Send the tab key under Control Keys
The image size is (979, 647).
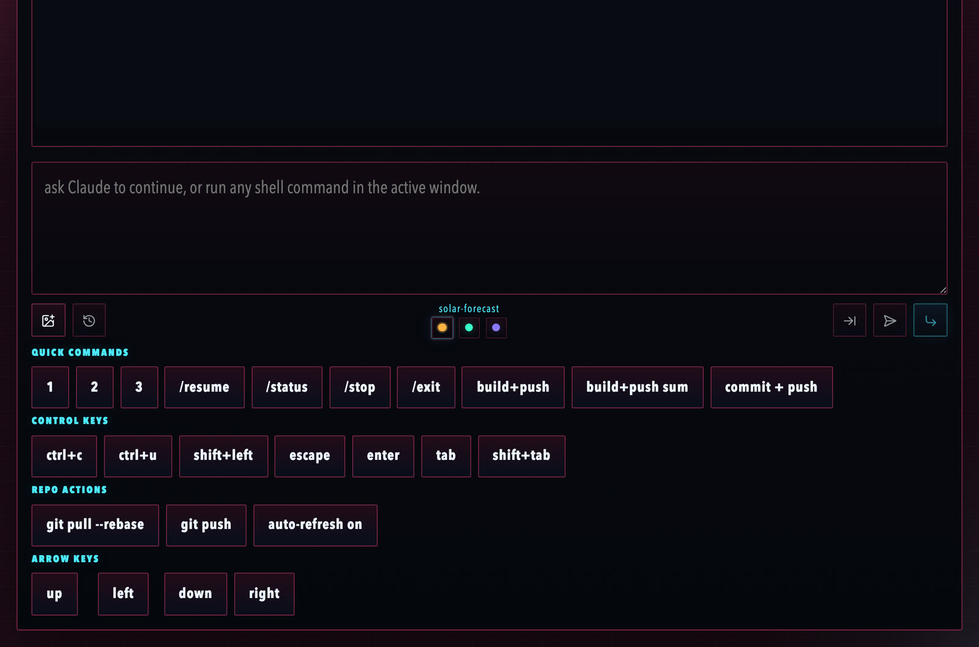click(x=446, y=456)
